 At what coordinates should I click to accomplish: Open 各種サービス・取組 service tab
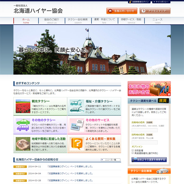tap(131, 21)
